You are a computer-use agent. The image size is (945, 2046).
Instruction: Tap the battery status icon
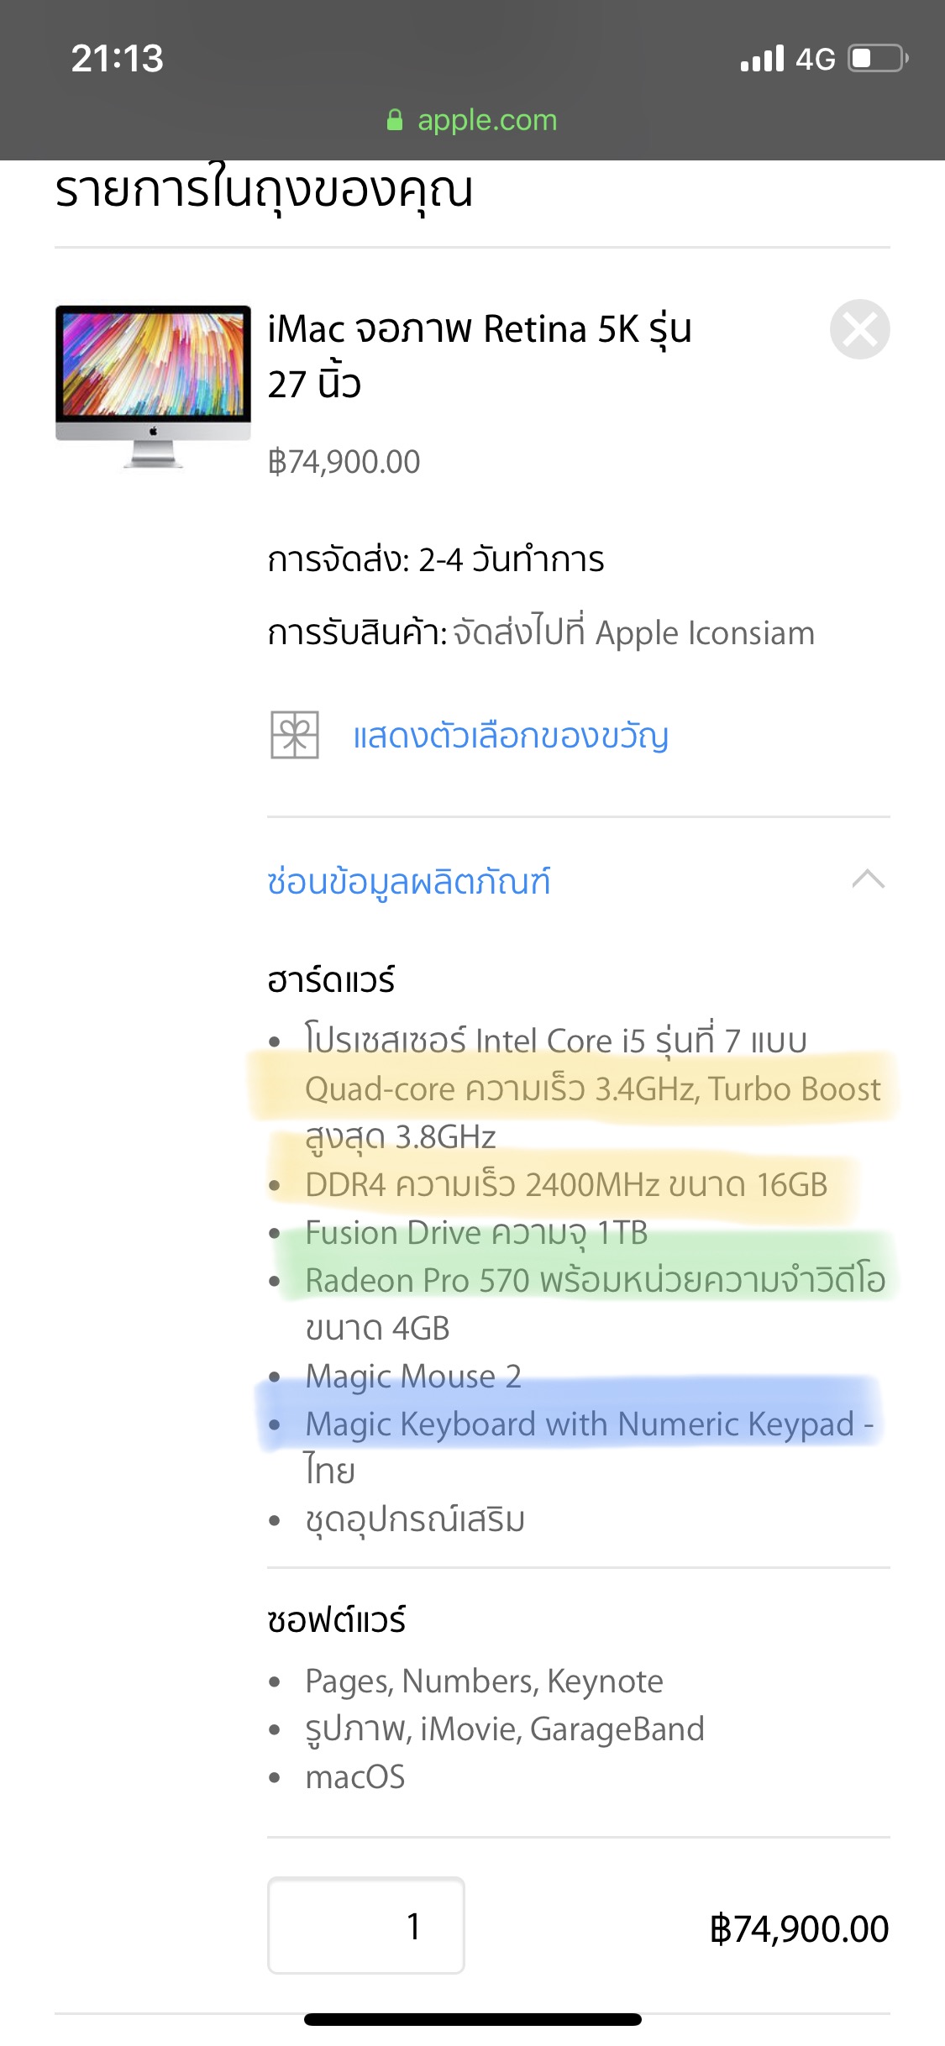[x=878, y=59]
